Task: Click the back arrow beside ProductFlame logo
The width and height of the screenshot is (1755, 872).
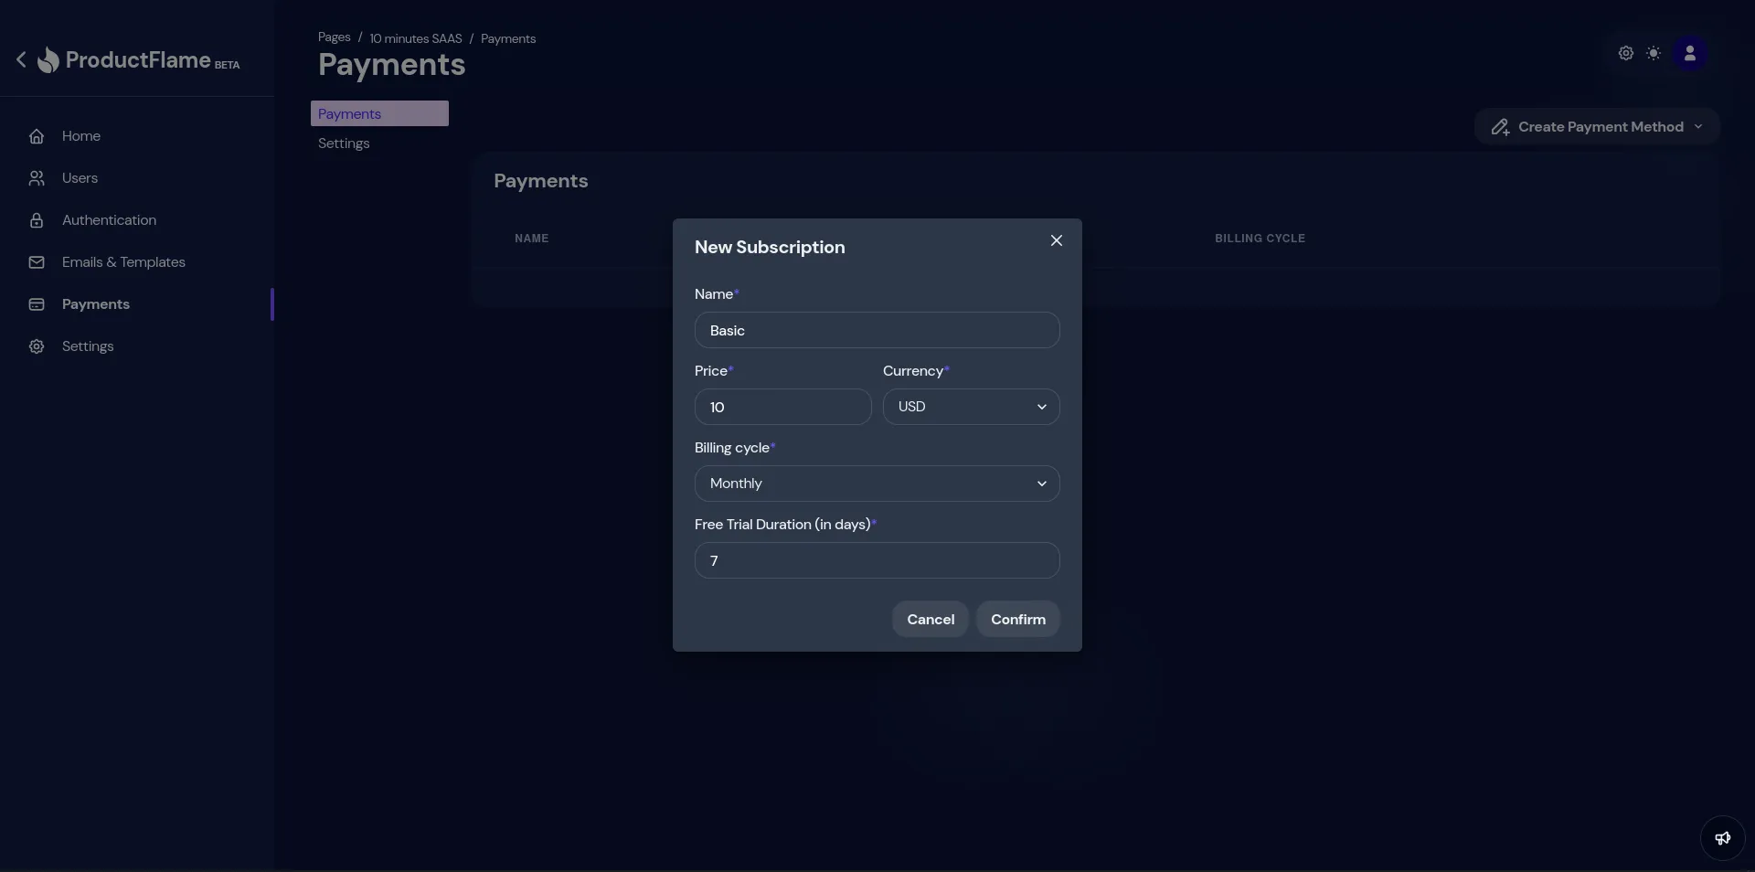Action: point(21,59)
